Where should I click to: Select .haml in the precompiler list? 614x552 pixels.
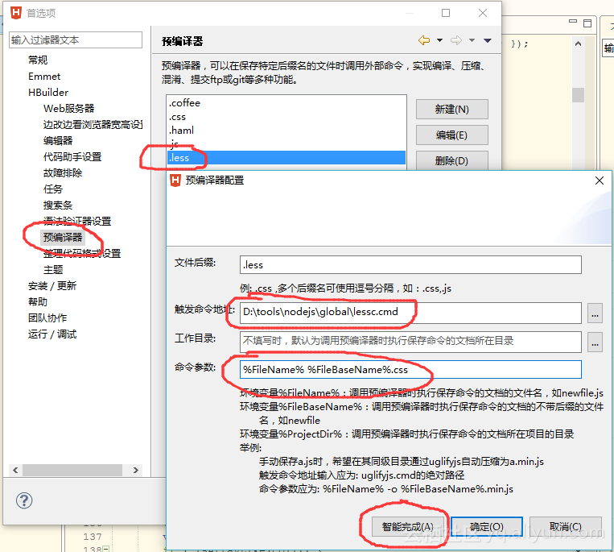point(286,131)
